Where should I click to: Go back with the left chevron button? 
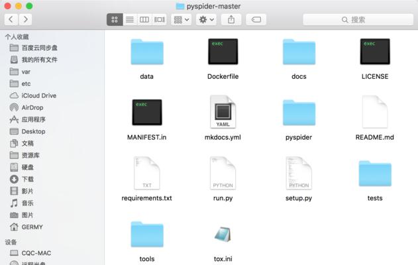pyautogui.click(x=11, y=19)
